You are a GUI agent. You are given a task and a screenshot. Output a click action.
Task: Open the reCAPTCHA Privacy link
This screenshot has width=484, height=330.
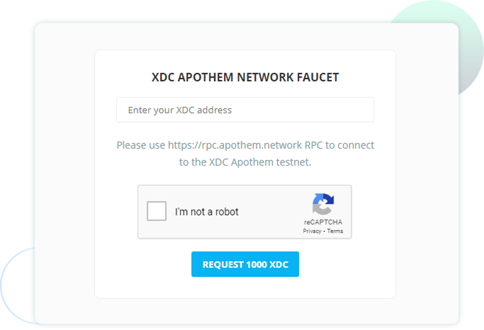312,231
